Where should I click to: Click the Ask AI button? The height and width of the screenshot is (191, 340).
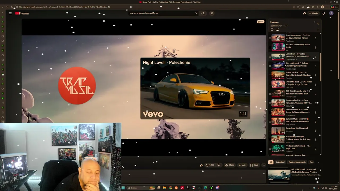pyautogui.click(x=242, y=165)
